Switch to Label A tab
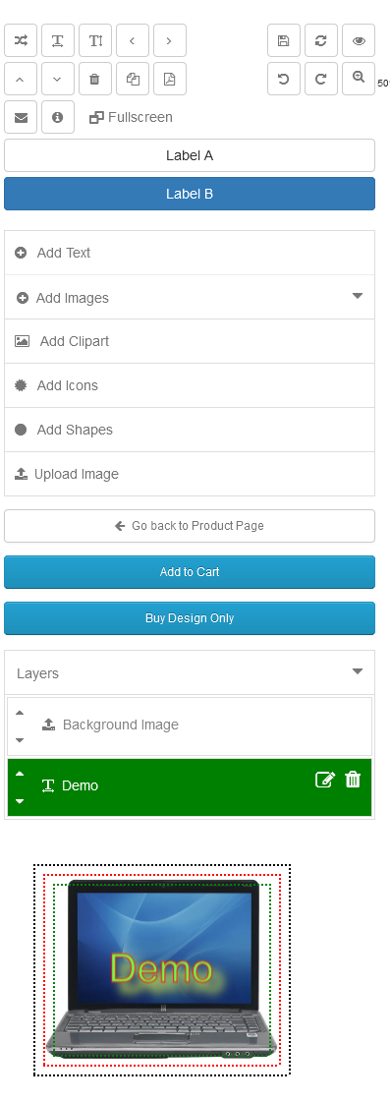This screenshot has height=1102, width=390. click(x=190, y=155)
